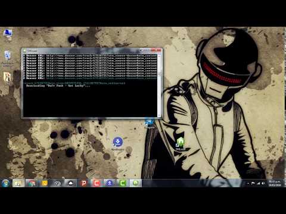This screenshot has width=286, height=214.
Task: Open the taskbar clock and date
Action: tap(275, 183)
